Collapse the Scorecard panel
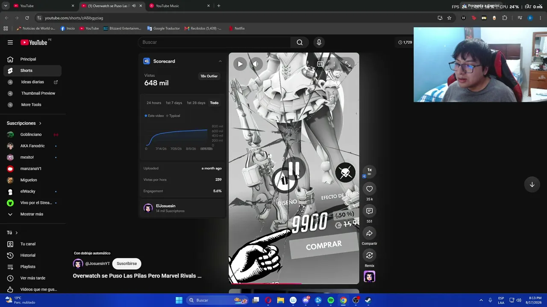The width and height of the screenshot is (547, 307). (220, 61)
